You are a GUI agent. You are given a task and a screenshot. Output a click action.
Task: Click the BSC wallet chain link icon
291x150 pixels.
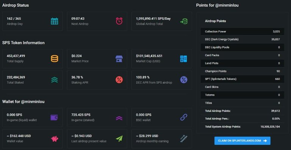[184, 117]
